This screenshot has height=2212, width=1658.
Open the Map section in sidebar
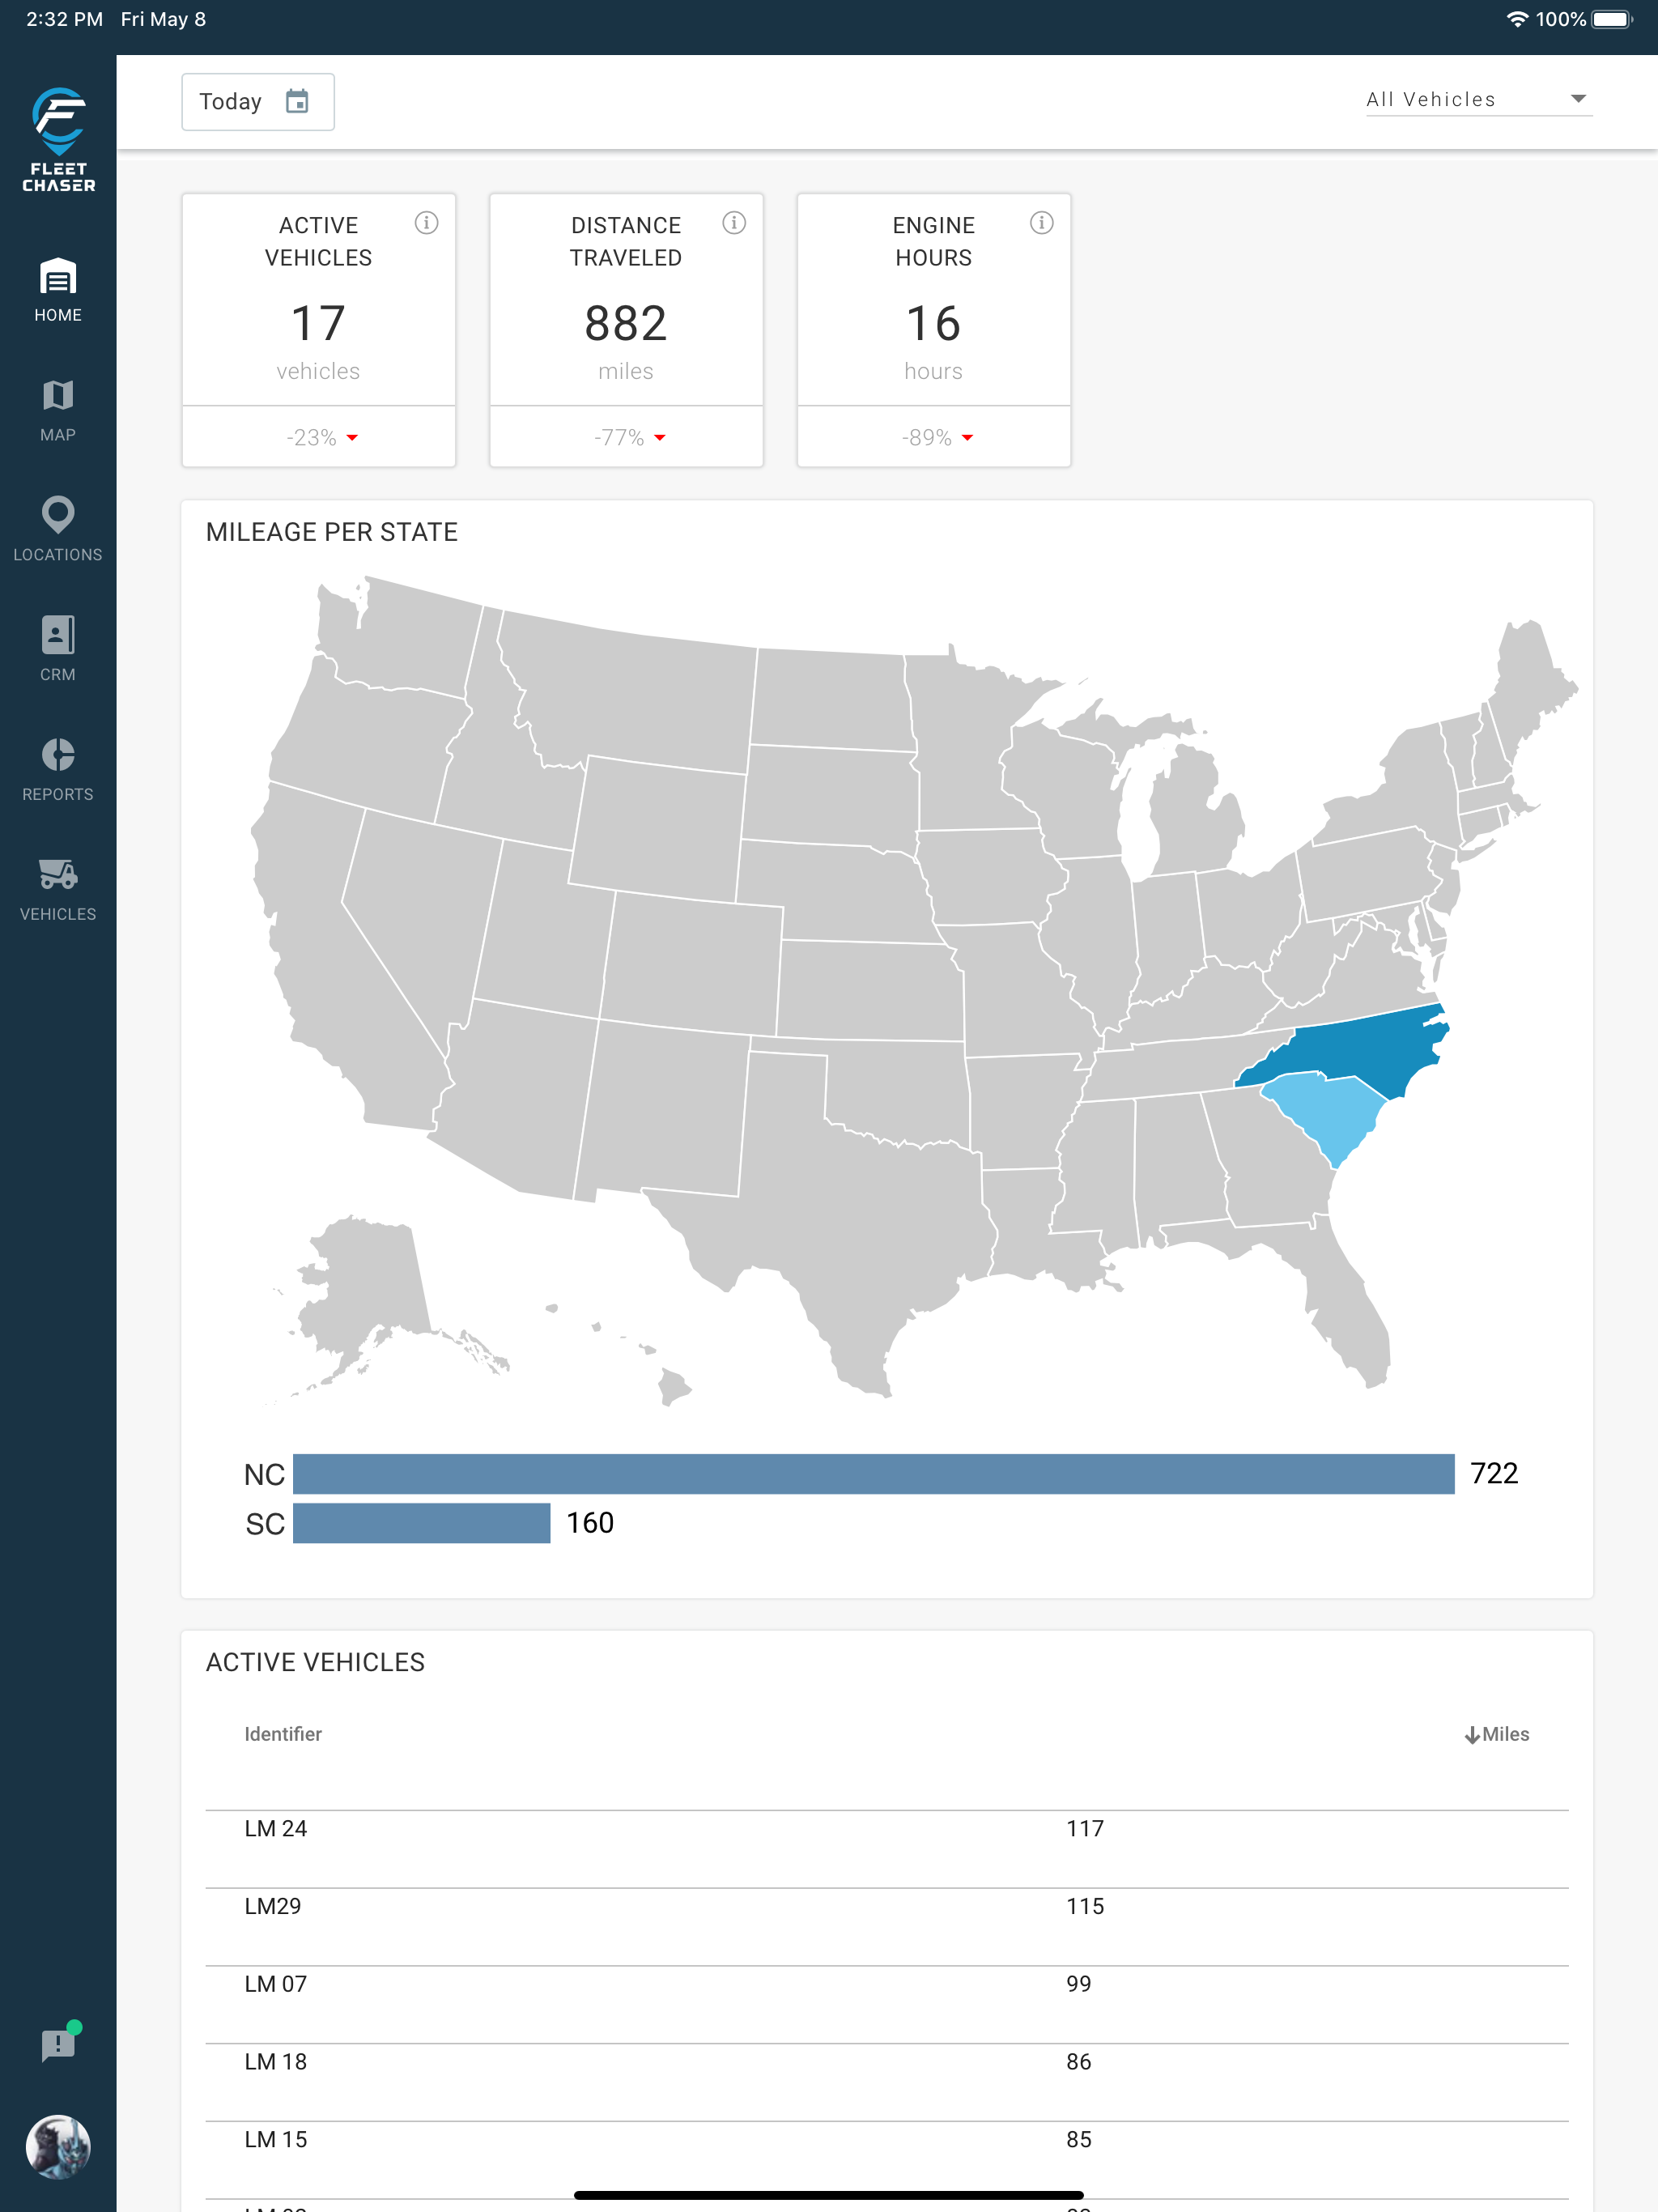58,411
